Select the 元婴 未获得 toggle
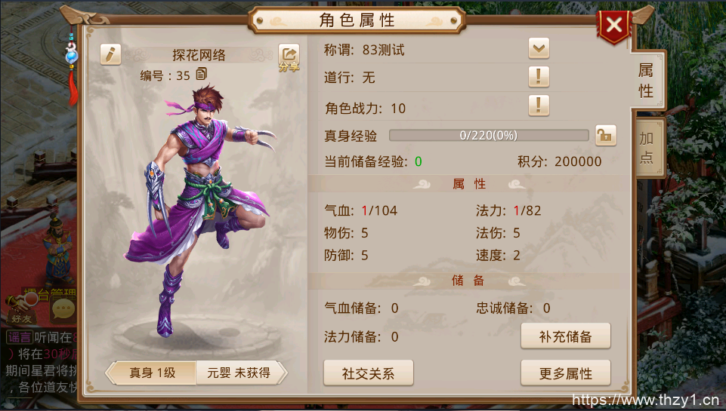This screenshot has height=411, width=726. point(239,373)
